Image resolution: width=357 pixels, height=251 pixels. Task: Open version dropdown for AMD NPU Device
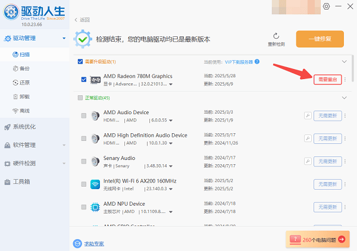171,212
